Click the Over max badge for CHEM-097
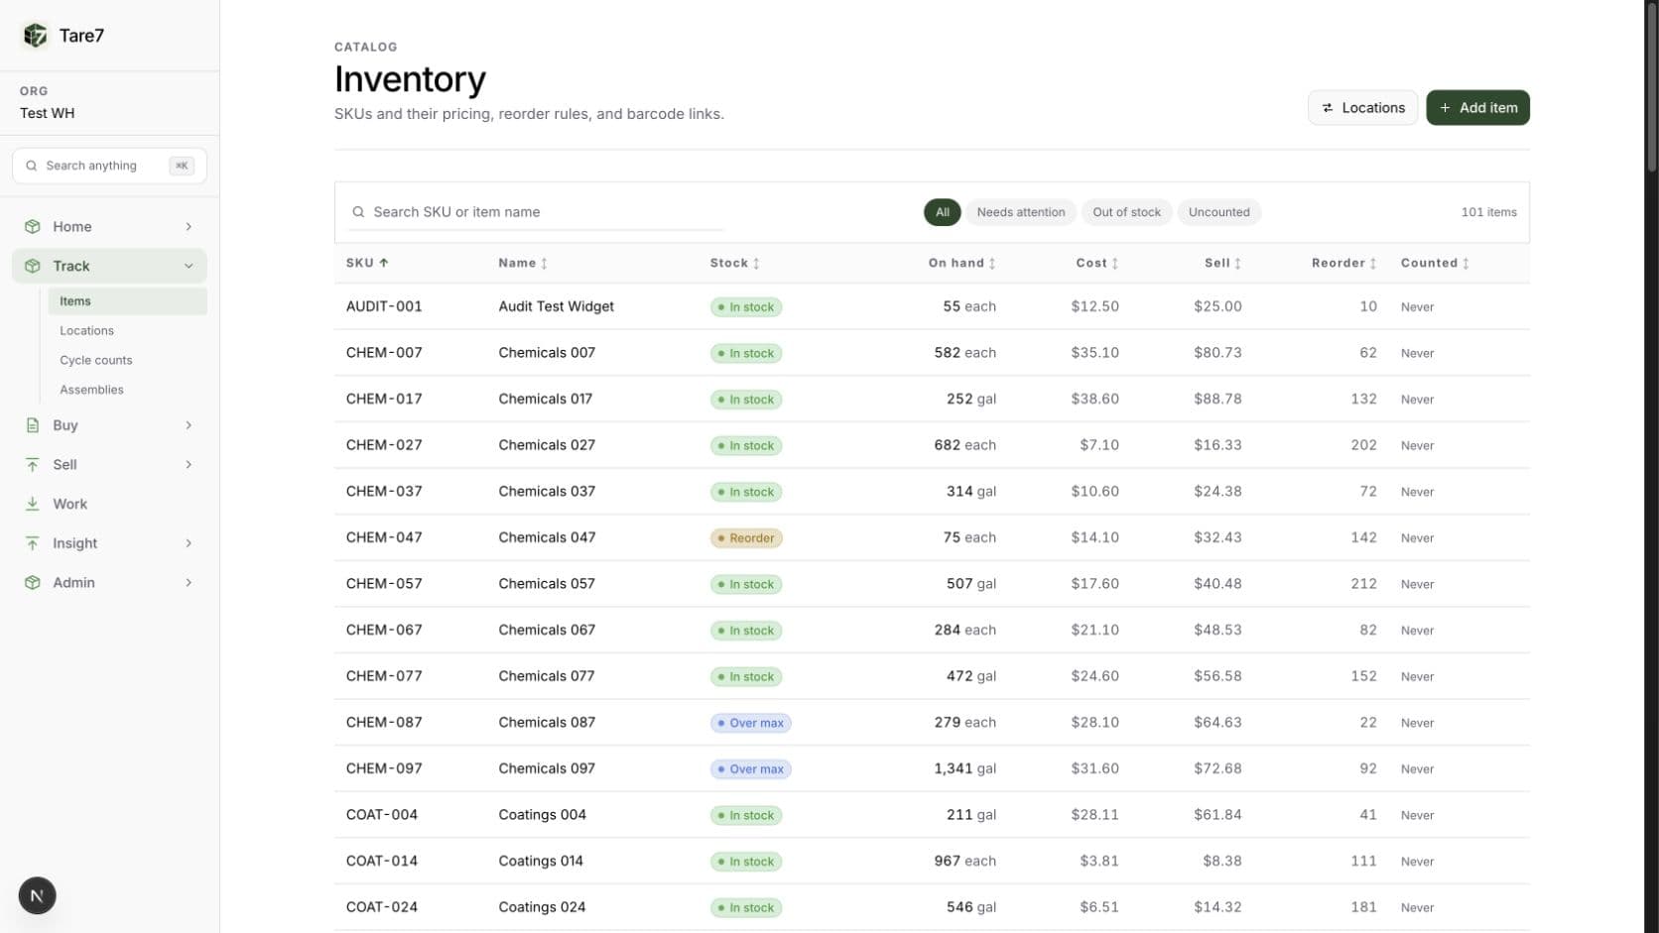This screenshot has width=1659, height=933. point(750,769)
